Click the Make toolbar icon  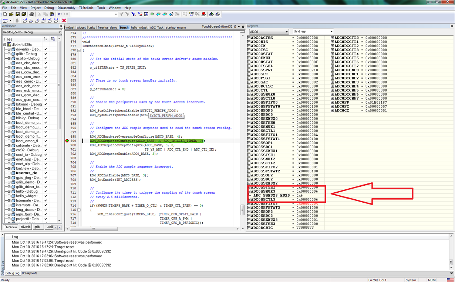(x=191, y=14)
